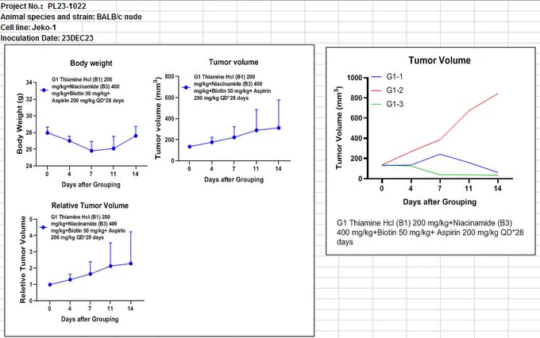Click the Relative Tumor Volume legend text
The height and width of the screenshot is (338, 540).
tap(88, 227)
